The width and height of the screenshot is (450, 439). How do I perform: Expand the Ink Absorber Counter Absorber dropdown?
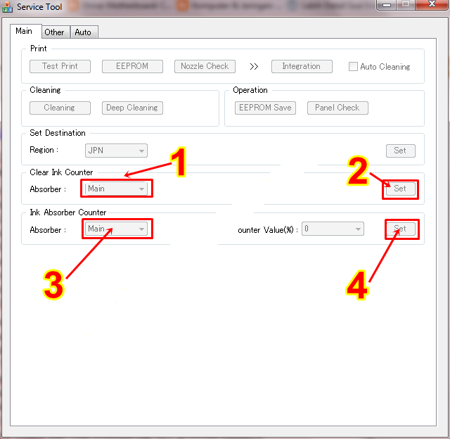click(x=116, y=229)
